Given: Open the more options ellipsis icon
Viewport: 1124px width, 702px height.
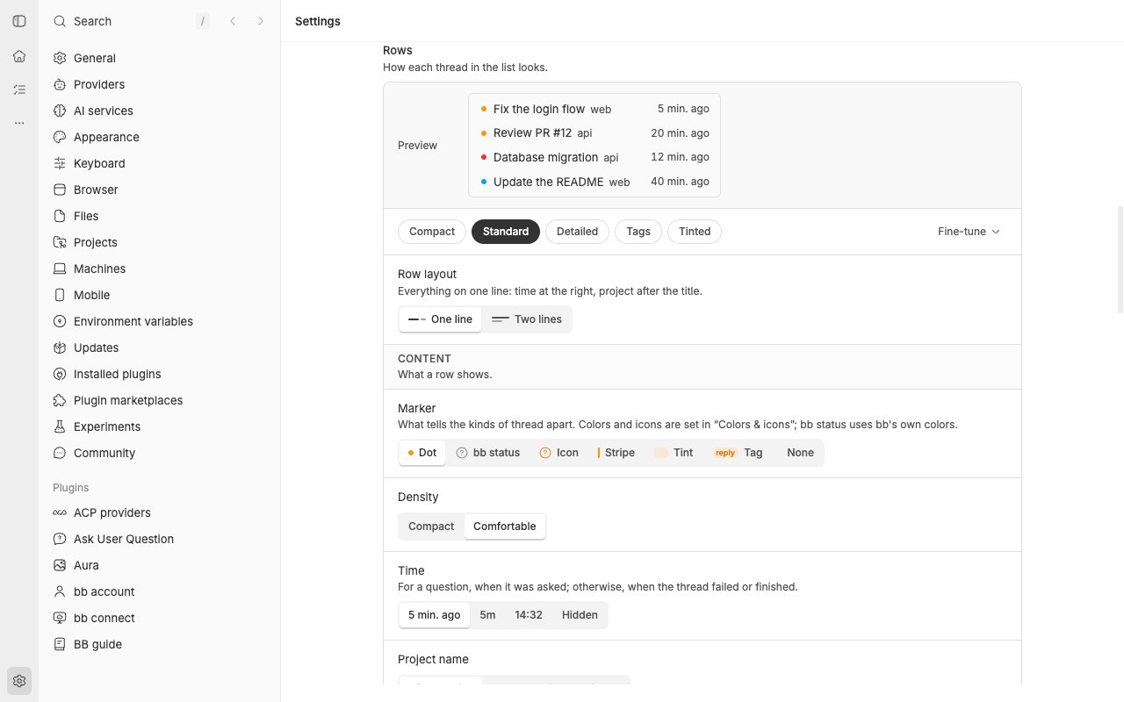Looking at the screenshot, I should (x=19, y=124).
